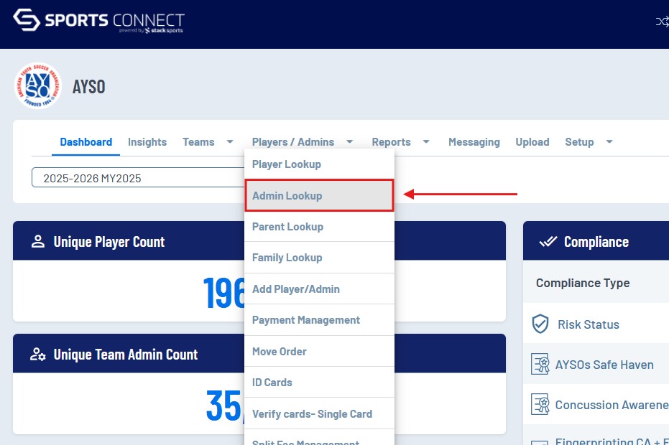Click the AYSO organization logo
Viewport: 669px width, 445px height.
pyautogui.click(x=37, y=86)
